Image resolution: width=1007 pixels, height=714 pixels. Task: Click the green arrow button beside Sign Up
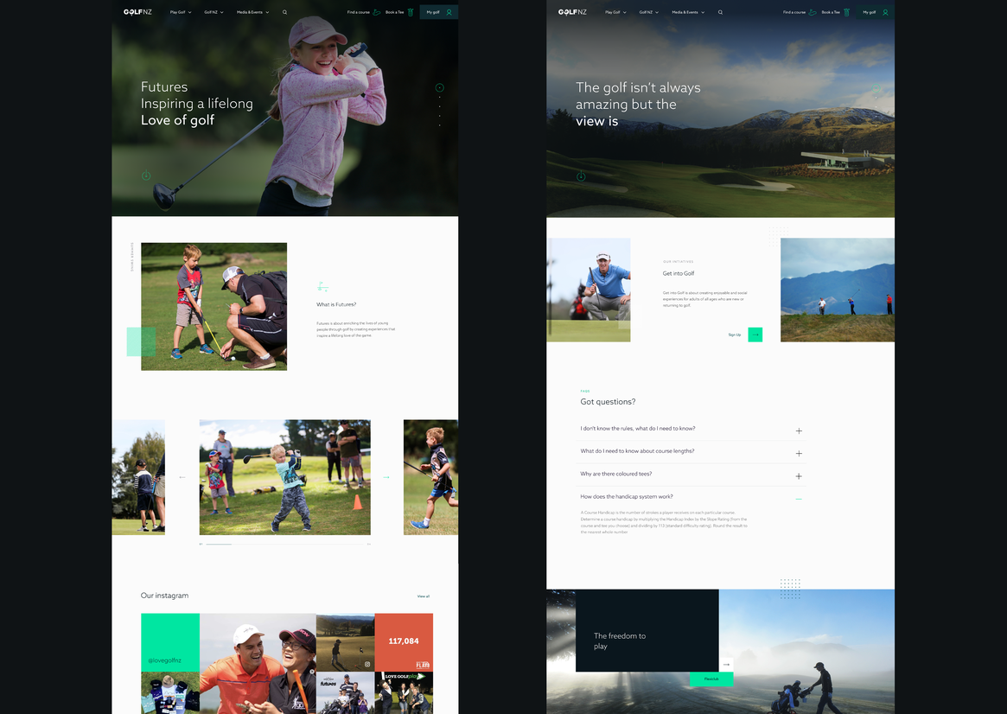click(x=755, y=335)
